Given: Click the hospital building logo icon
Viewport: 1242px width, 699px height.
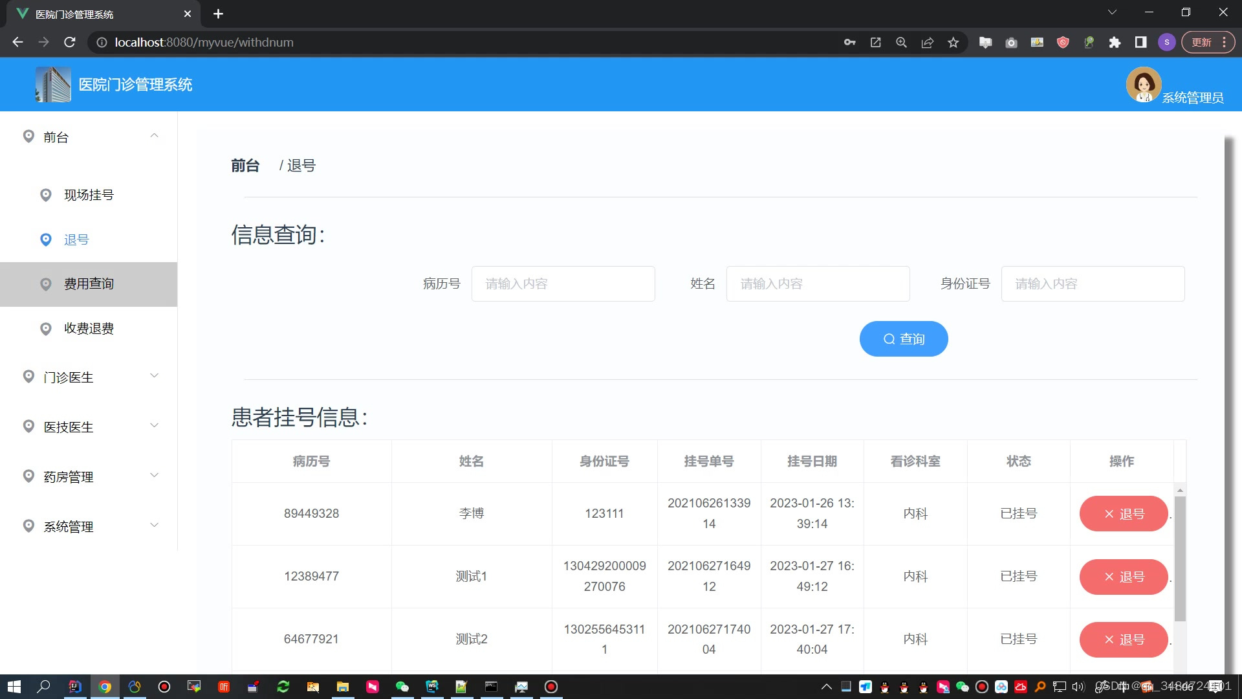Looking at the screenshot, I should (53, 85).
